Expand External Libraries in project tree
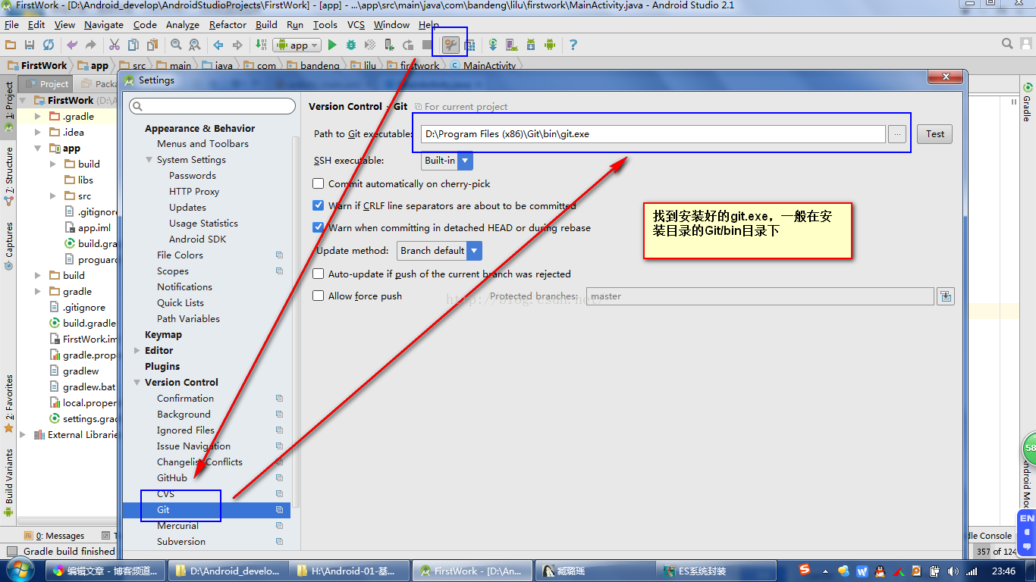The height and width of the screenshot is (582, 1036). 23,435
